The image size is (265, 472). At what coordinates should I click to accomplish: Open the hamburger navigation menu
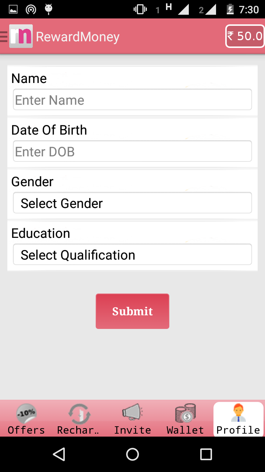[4, 37]
